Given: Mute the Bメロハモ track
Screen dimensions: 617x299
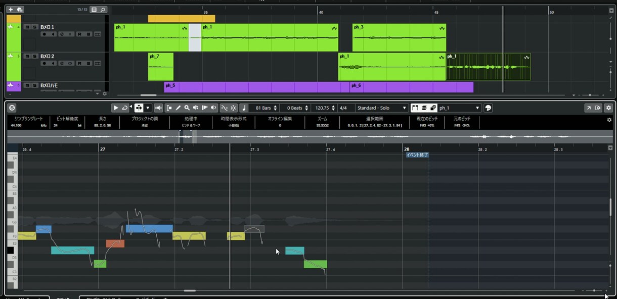Looking at the screenshot, I should coord(27,85).
